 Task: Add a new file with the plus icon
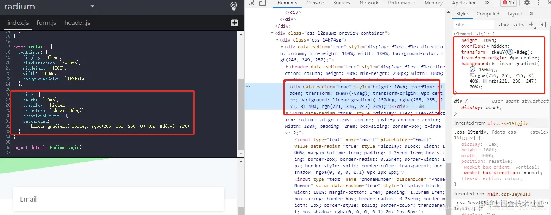(235, 23)
